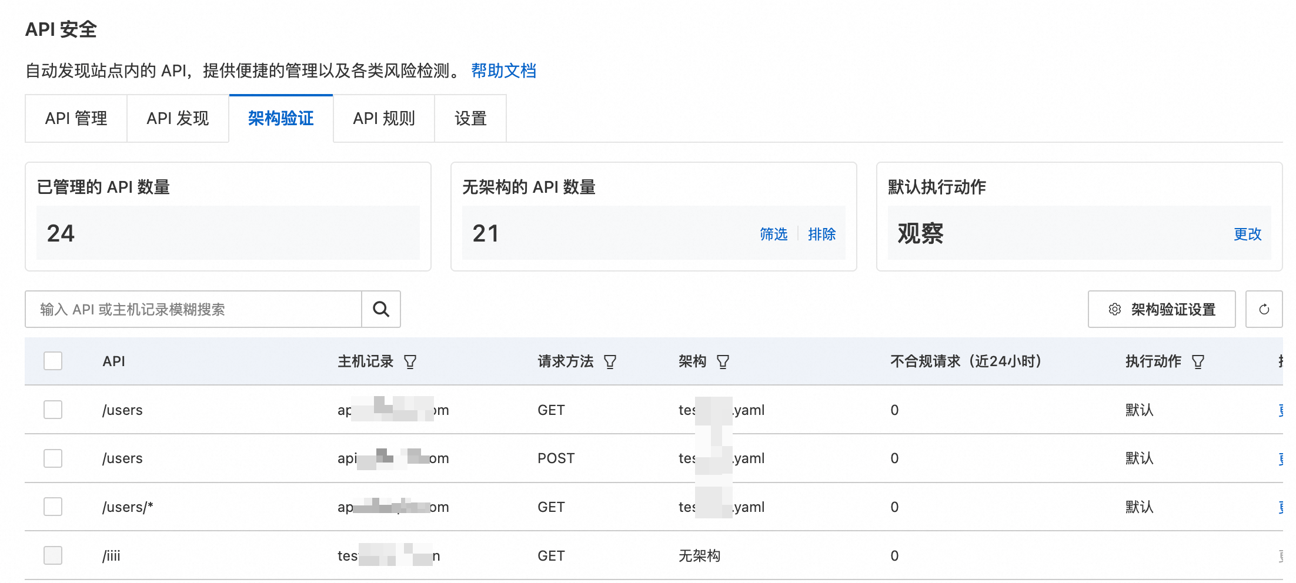1296x583 pixels.
Task: Click the refresh icon button
Action: [x=1264, y=309]
